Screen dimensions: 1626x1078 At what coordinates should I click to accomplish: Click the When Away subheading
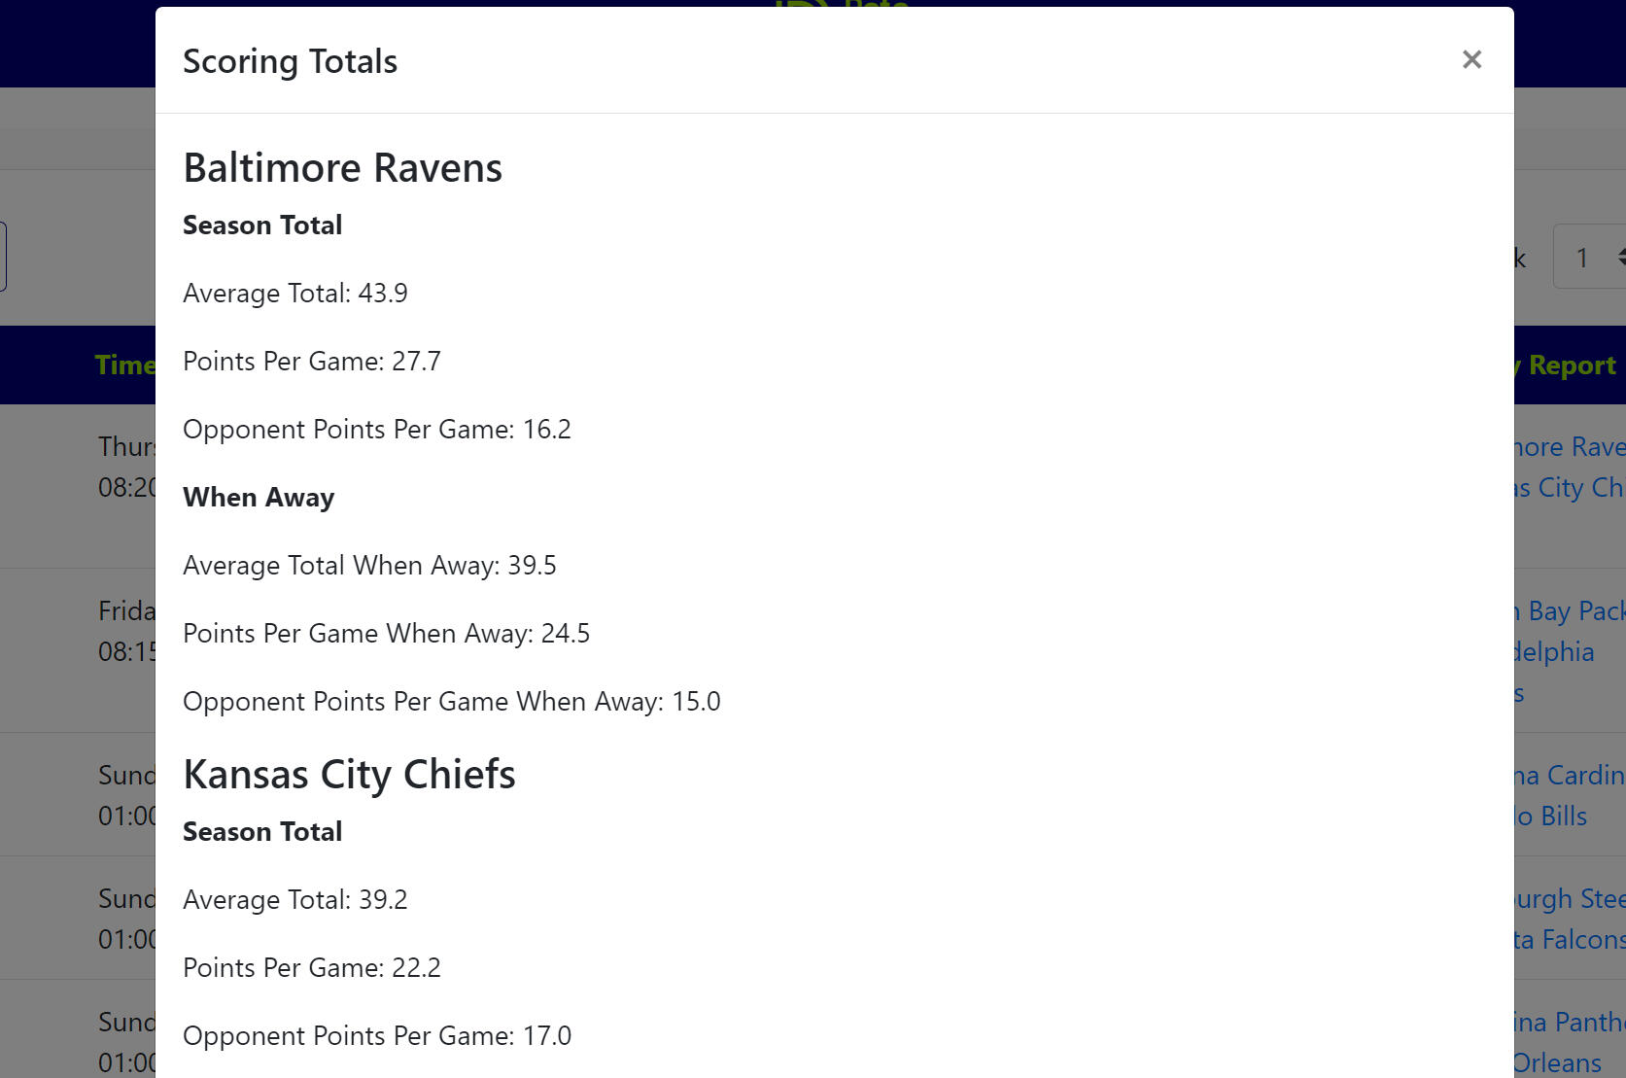[x=259, y=498]
